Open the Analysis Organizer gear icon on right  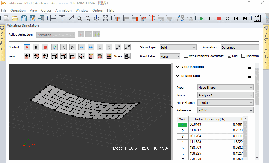266,28
